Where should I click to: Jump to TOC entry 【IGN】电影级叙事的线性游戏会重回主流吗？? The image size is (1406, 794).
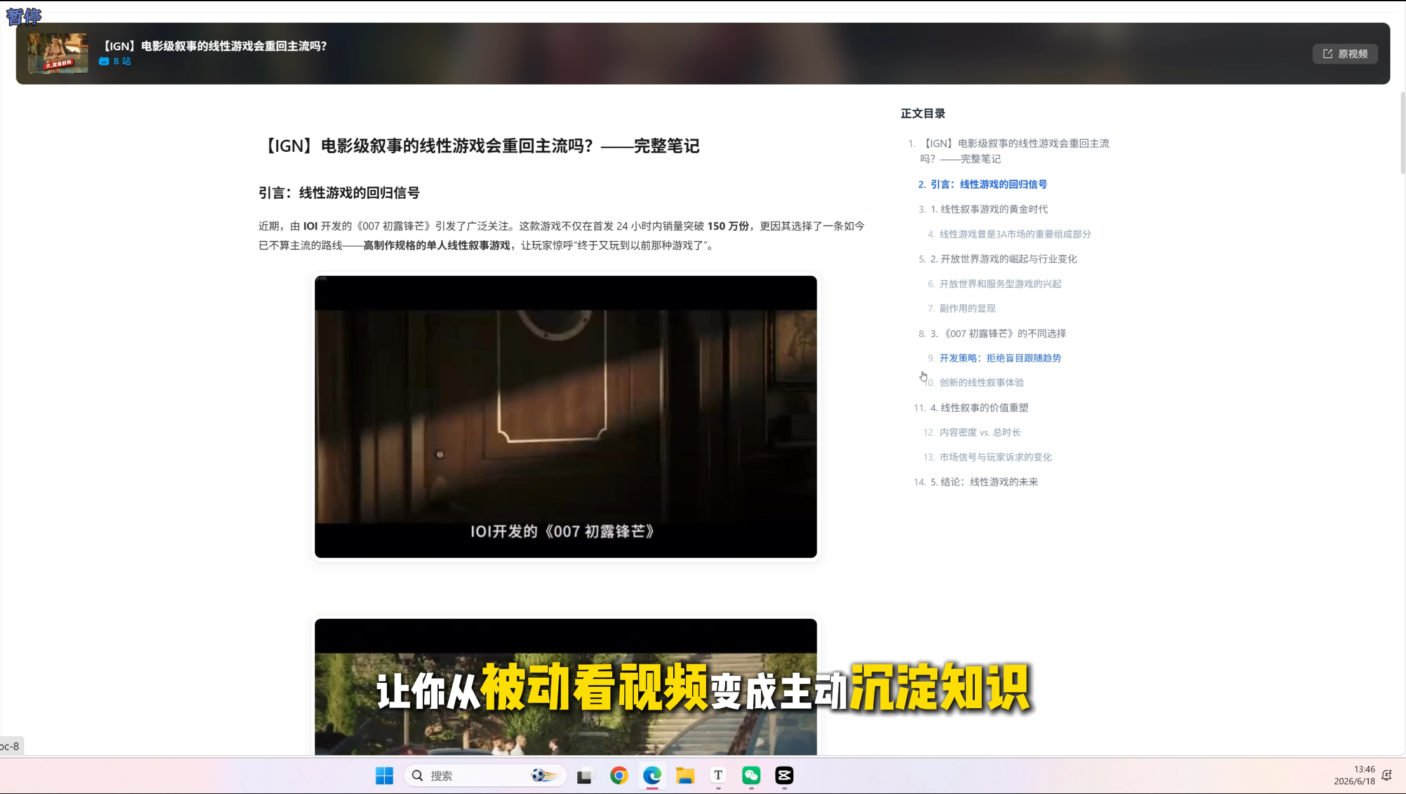pyautogui.click(x=1015, y=151)
